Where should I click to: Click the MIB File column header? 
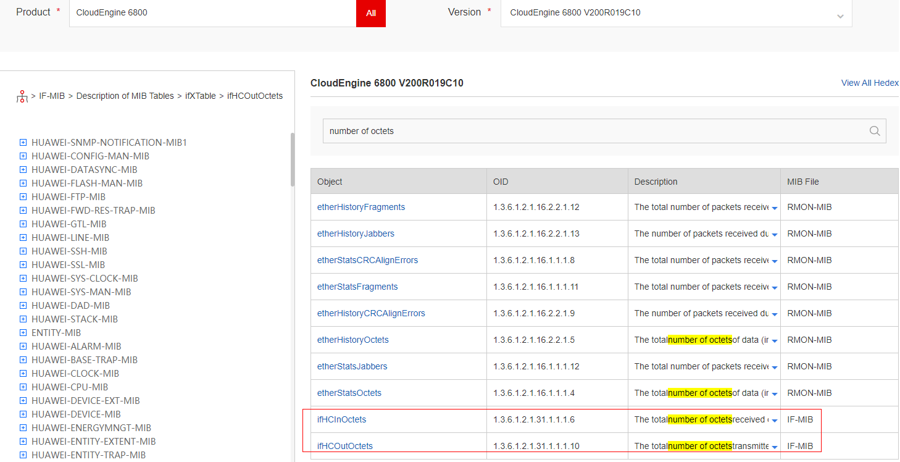pos(839,182)
